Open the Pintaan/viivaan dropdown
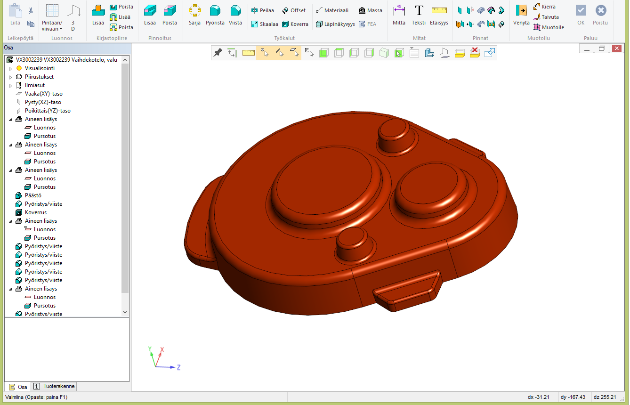The width and height of the screenshot is (630, 405). click(52, 25)
